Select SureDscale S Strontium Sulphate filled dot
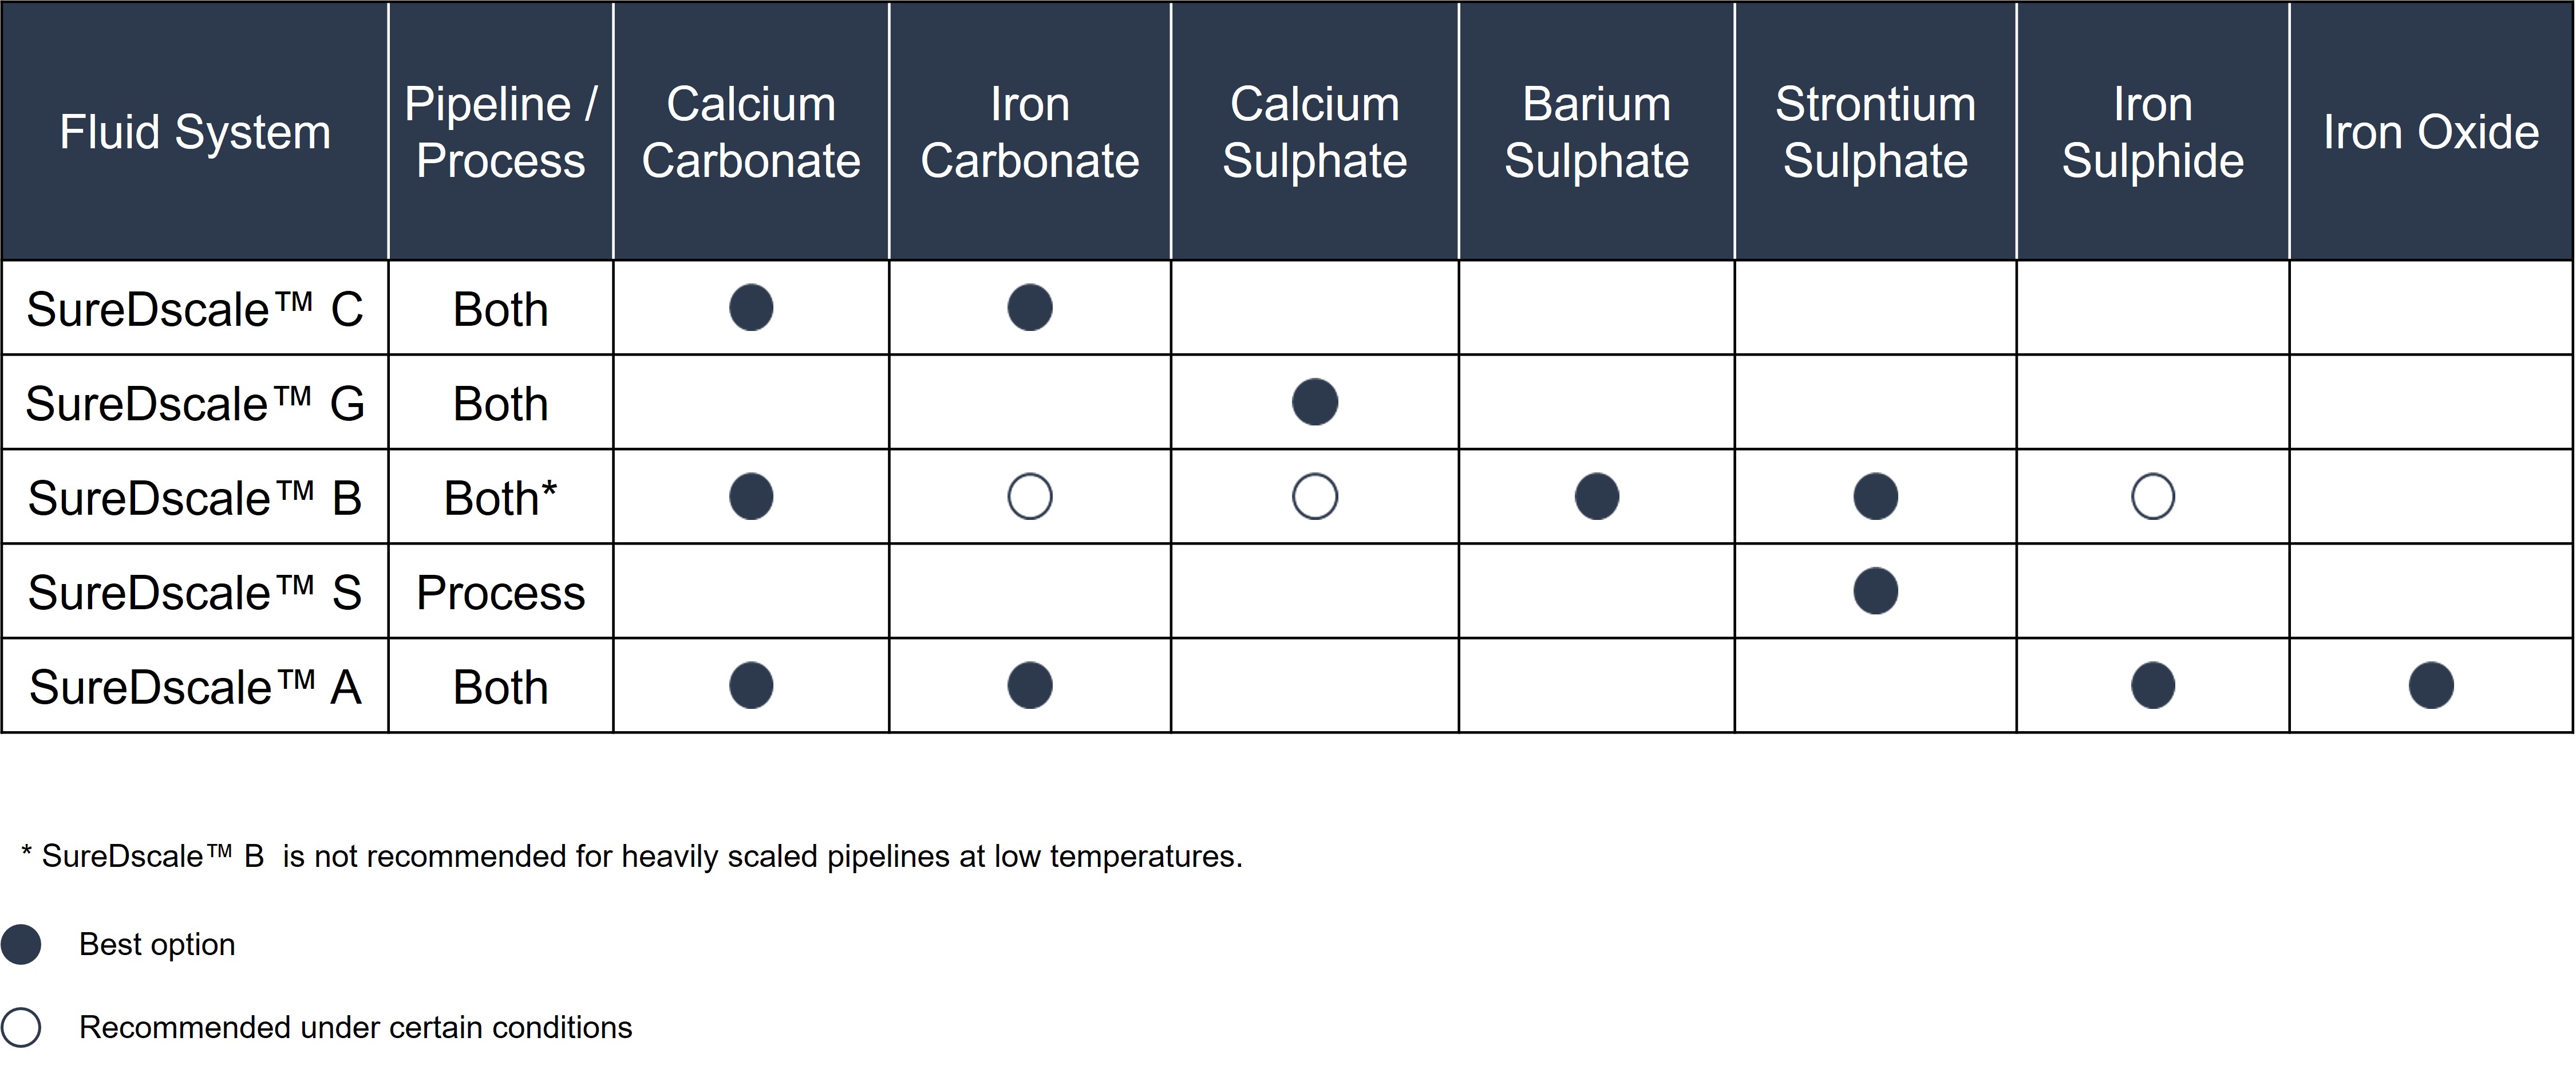 click(1876, 591)
